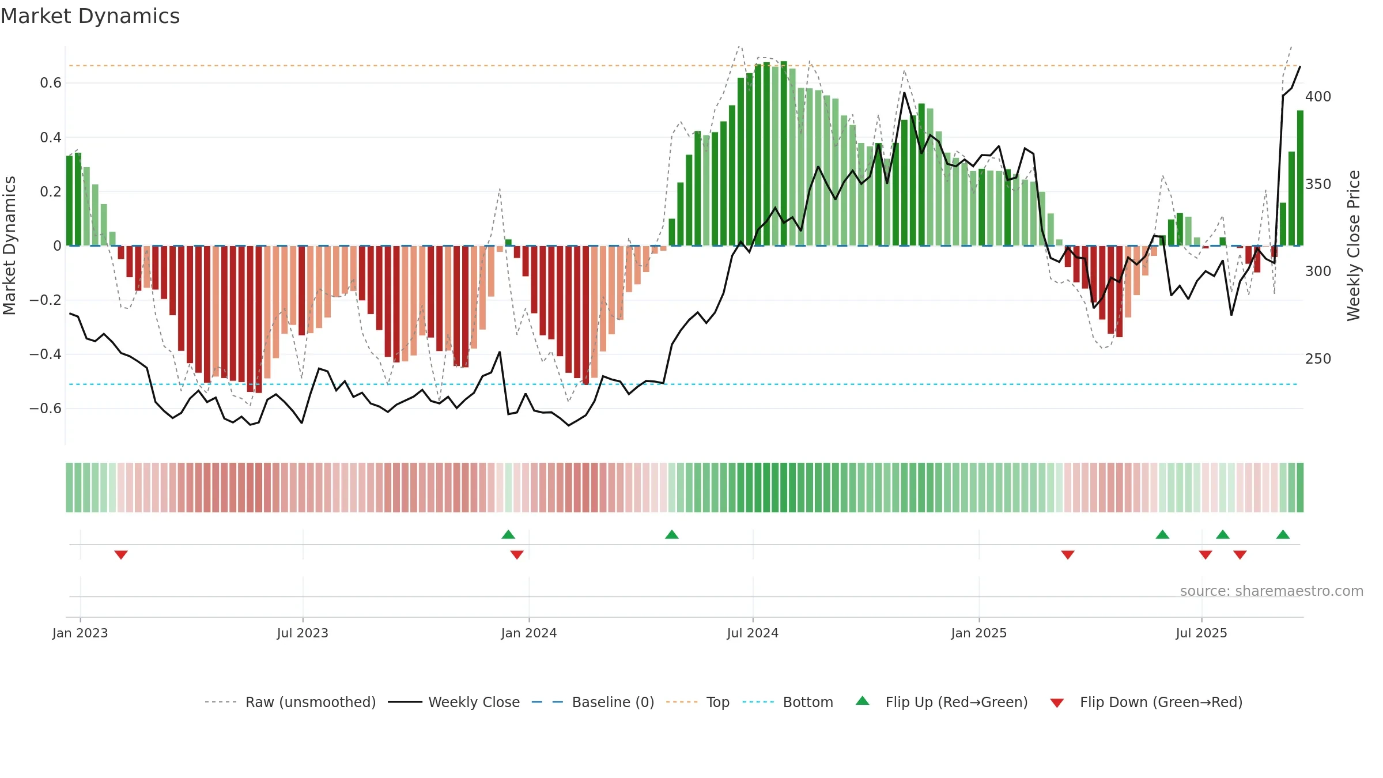Hide the Baseline (0) series via legend
Screen dimensions: 1383x778
point(593,702)
